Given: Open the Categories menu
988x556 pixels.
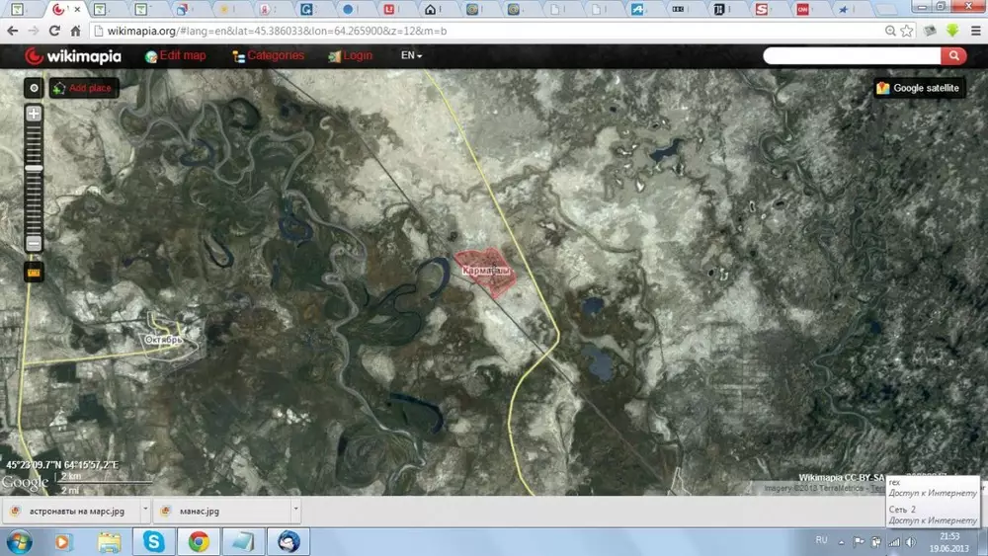Looking at the screenshot, I should pos(268,56).
